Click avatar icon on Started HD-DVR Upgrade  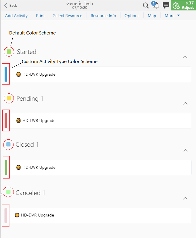pyautogui.click(x=19, y=74)
